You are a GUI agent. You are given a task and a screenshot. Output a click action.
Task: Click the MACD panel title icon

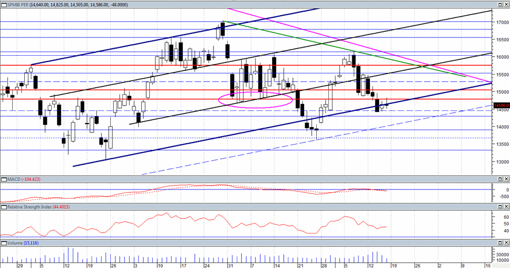tap(4, 179)
